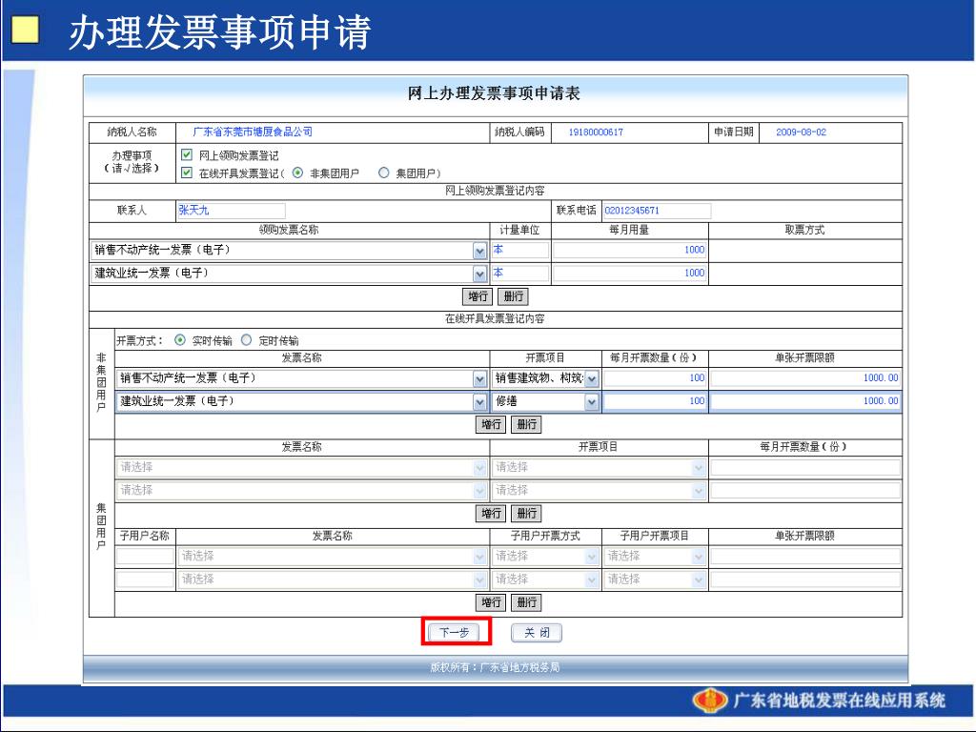Click 删行 below 集团用户 发票名称 rows
976x732 pixels.
[526, 514]
